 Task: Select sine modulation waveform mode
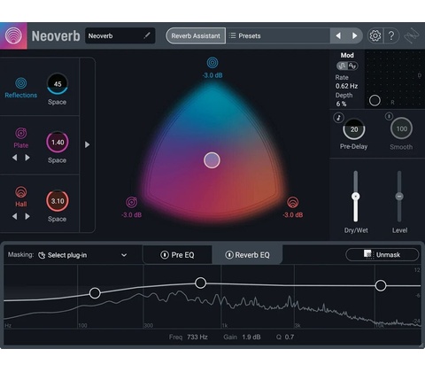pyautogui.click(x=352, y=66)
